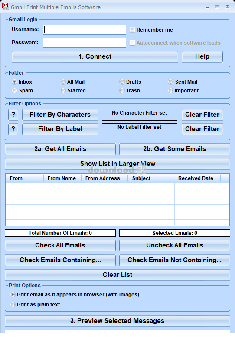The width and height of the screenshot is (235, 339).
Task: Click 3. Preview Selected Messages button
Action: coord(117,321)
